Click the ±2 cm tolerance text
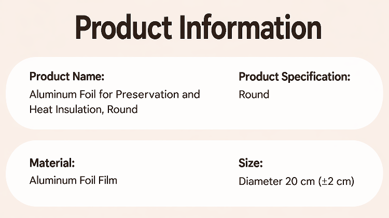The width and height of the screenshot is (389, 218). [336, 181]
